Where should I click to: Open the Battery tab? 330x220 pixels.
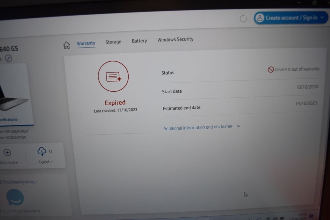pyautogui.click(x=139, y=41)
